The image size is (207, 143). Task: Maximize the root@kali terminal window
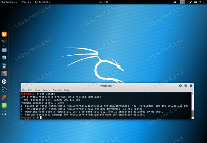click(186, 86)
